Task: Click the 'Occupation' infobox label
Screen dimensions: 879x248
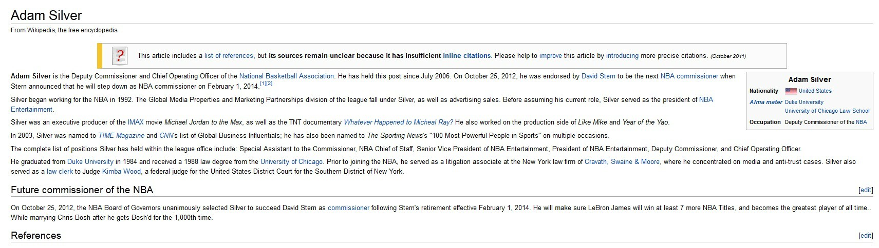Action: click(x=765, y=122)
